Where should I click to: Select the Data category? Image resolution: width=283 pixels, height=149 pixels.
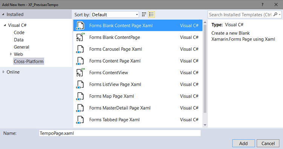tap(18, 40)
